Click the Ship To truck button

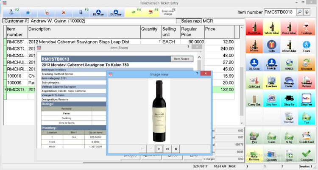(x=289, y=99)
